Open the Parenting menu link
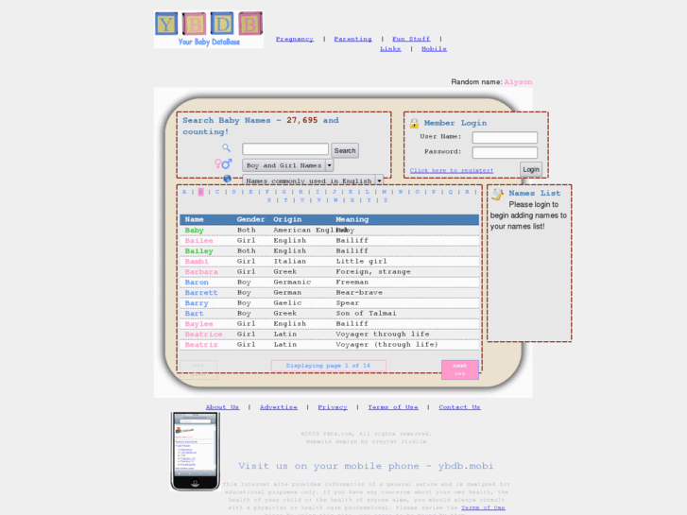Screen dimensions: 687x515 coord(352,39)
